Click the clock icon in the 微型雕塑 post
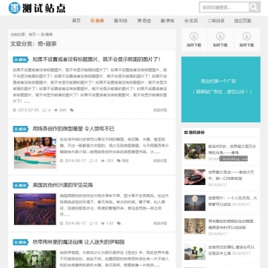Viewport: 268px width, 268px height. (x=61, y=161)
